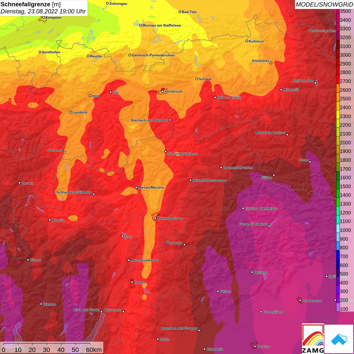Screen dimensions: 354x354
Task: Click the "Pieve di Cadore" label
Action: pyautogui.click(x=253, y=224)
